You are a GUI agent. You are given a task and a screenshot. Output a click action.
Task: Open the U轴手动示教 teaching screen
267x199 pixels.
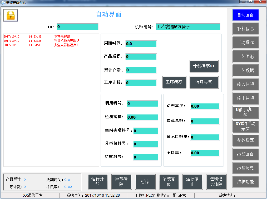[246, 112]
